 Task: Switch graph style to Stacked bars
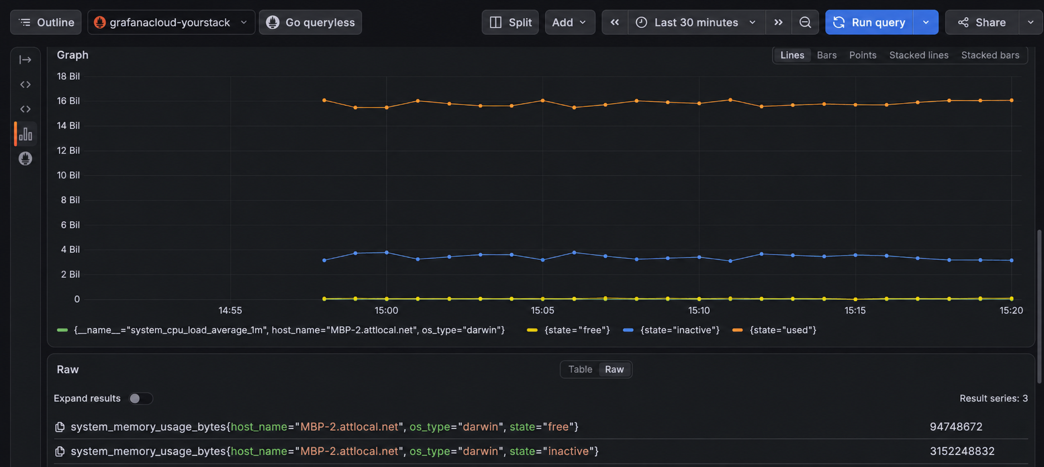coord(990,55)
